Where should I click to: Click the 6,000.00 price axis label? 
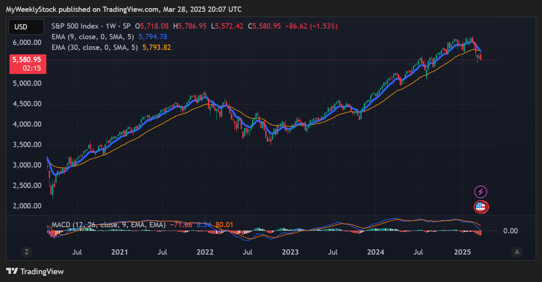(x=27, y=43)
